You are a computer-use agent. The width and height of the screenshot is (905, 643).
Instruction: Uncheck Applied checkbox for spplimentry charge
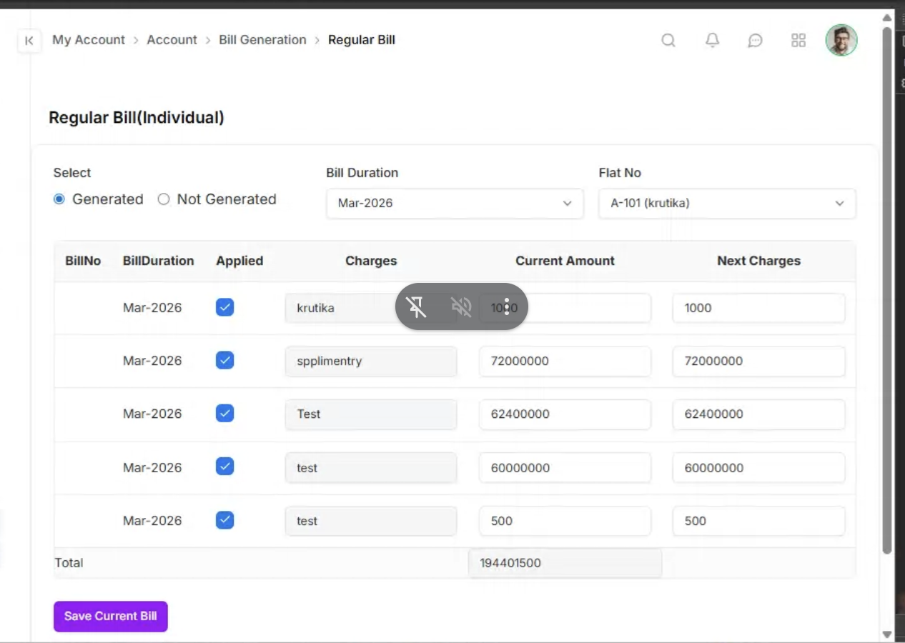click(224, 360)
